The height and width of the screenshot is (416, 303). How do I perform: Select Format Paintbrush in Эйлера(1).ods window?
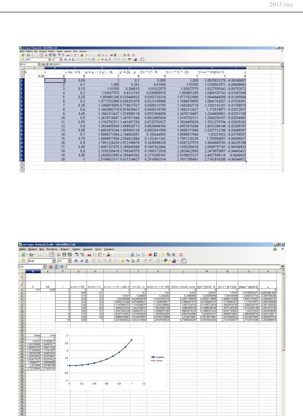tap(108, 255)
